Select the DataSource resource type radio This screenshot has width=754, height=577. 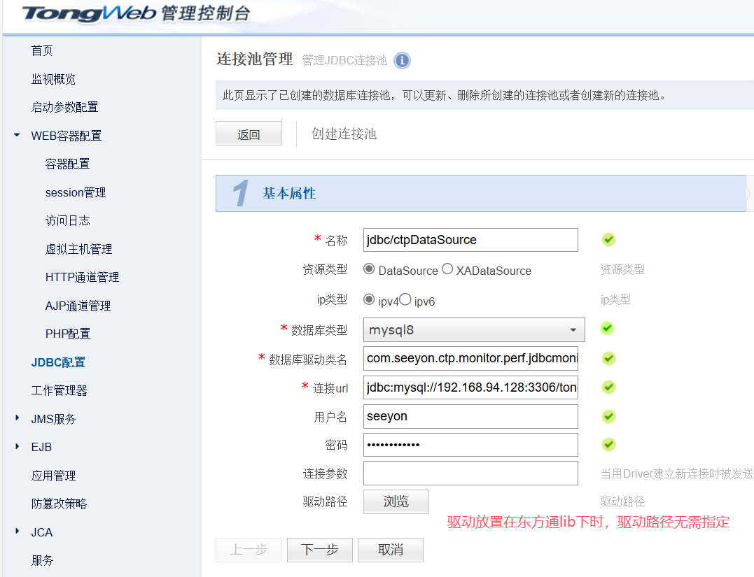pyautogui.click(x=369, y=269)
